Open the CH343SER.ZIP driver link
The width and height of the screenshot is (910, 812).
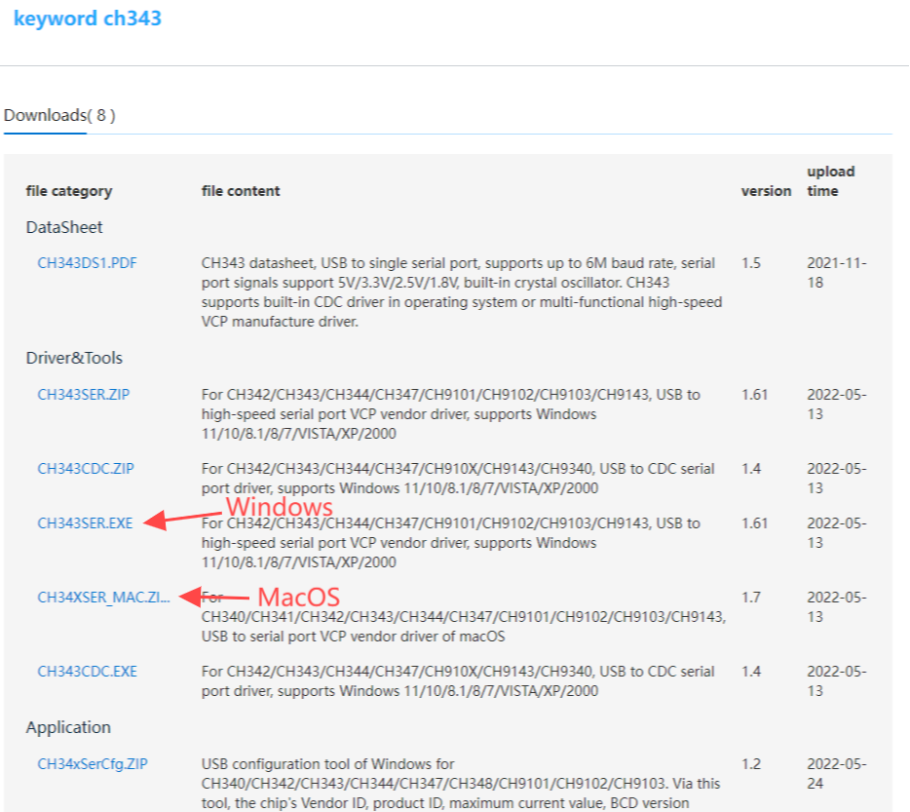pos(84,395)
